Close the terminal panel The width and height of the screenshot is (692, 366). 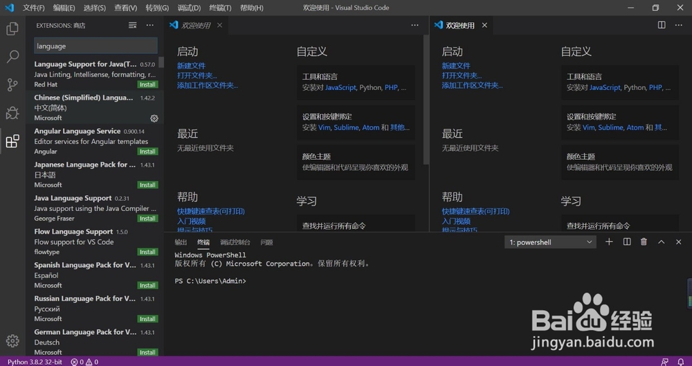pyautogui.click(x=679, y=242)
